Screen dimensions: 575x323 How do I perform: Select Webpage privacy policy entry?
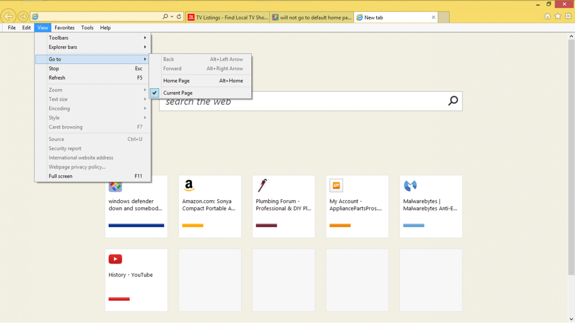tap(93, 167)
